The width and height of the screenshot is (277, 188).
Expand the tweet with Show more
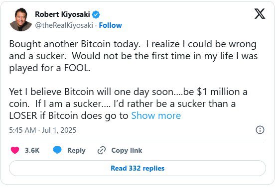(x=156, y=116)
